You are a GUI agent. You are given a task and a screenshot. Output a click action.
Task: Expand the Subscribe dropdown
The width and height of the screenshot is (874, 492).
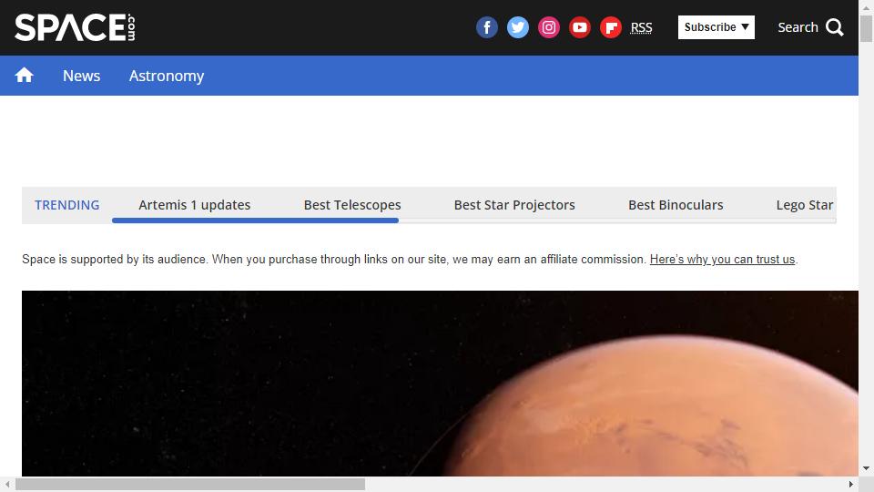pyautogui.click(x=716, y=27)
